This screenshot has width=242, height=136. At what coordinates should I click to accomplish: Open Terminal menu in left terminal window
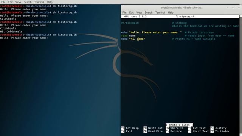[x=39, y=2]
